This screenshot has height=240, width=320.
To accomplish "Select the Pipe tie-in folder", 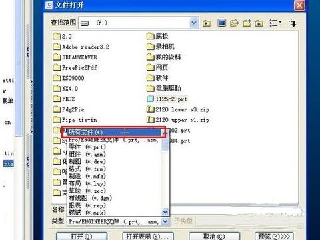I will [75, 120].
